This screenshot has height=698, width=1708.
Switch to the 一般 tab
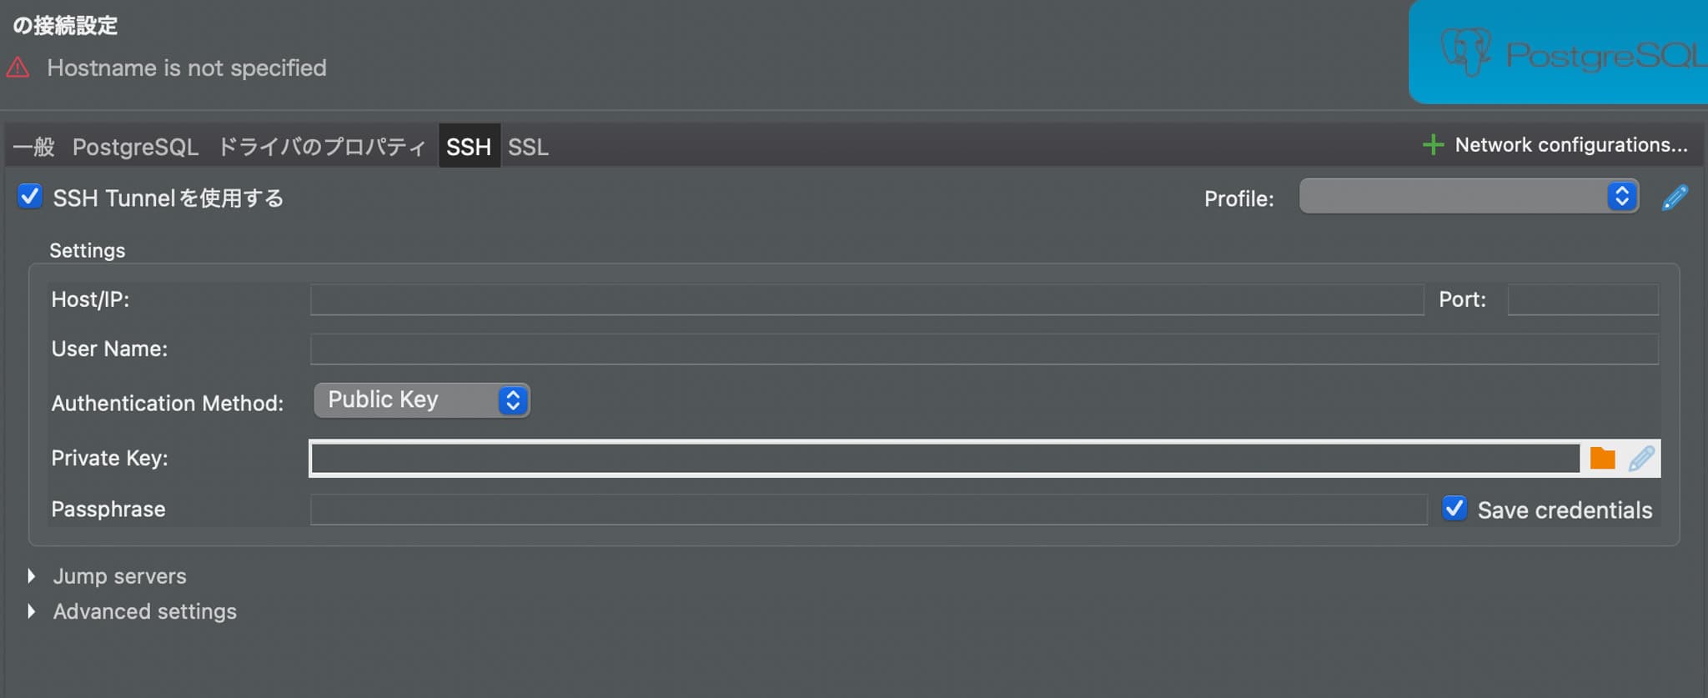click(x=33, y=147)
